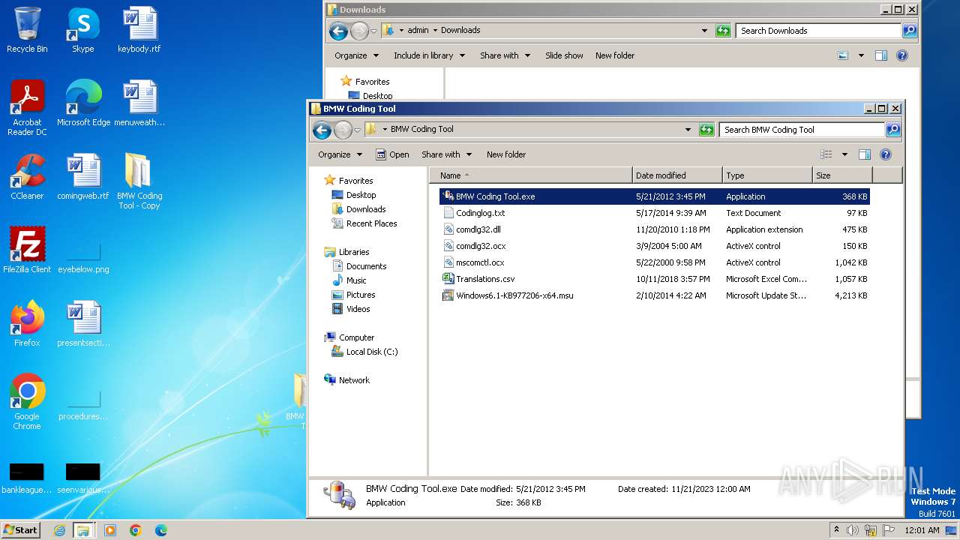Click Windows Media Player in the taskbar

110,530
